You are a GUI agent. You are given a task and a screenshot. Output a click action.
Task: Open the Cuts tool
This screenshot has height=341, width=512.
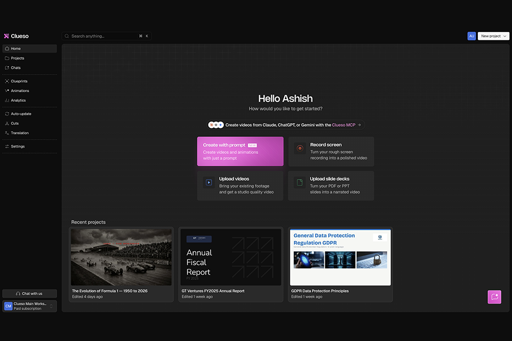pyautogui.click(x=29, y=124)
